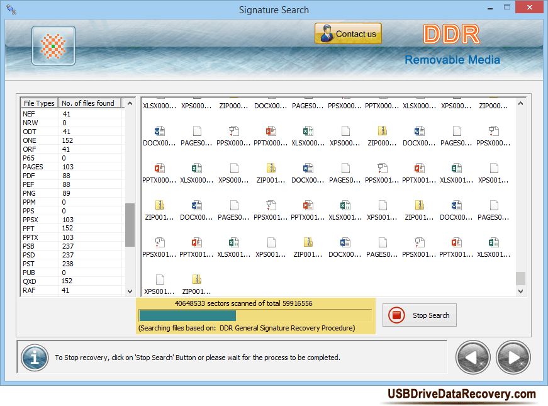
Task: Select the PPM file type row
Action: tap(72, 202)
